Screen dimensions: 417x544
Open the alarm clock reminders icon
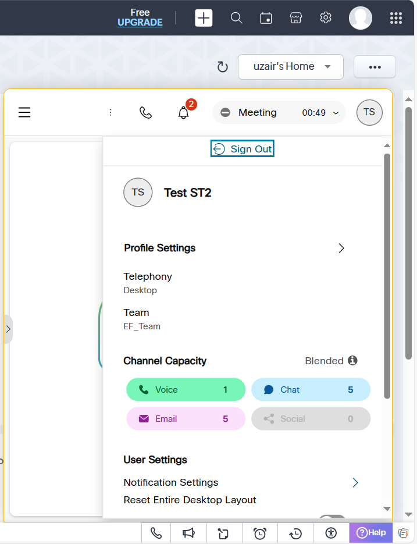[260, 533]
